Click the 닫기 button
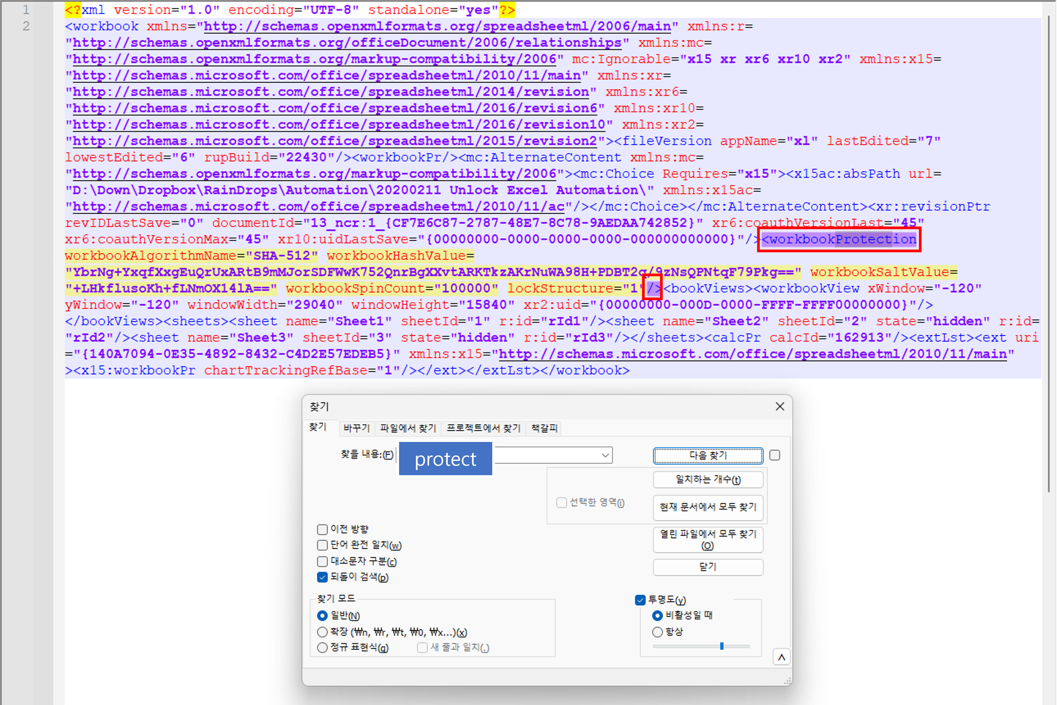The width and height of the screenshot is (1057, 705). point(708,567)
